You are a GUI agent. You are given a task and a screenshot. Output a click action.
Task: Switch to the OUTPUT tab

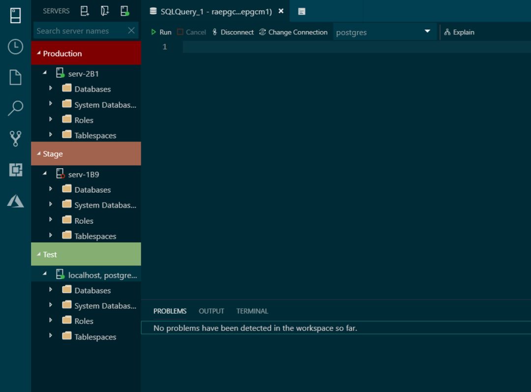pyautogui.click(x=211, y=311)
